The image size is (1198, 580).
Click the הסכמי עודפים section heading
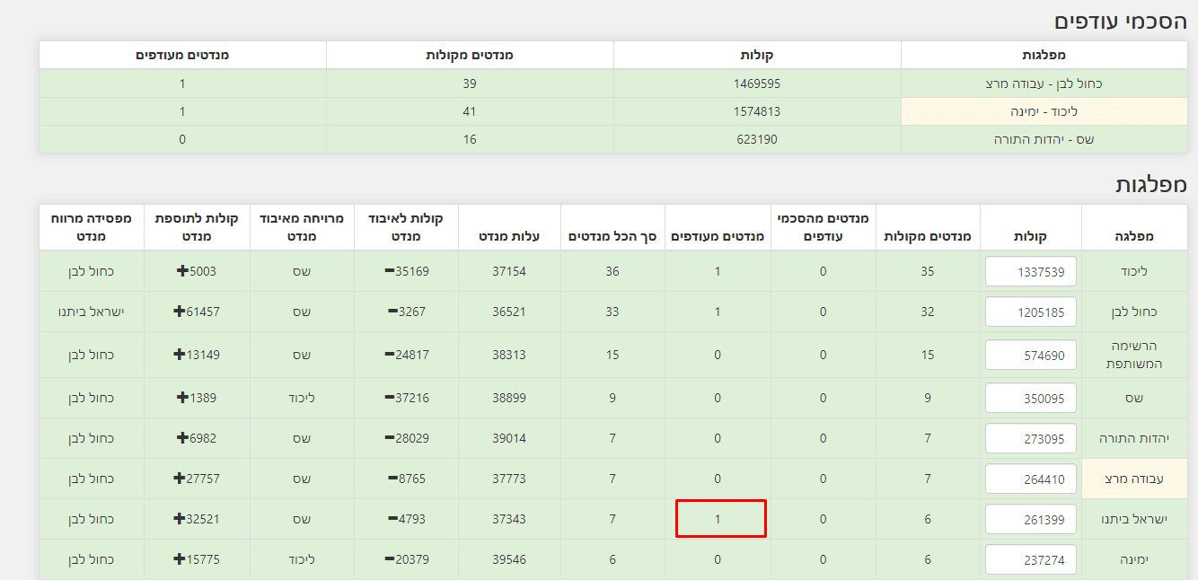(x=1121, y=21)
